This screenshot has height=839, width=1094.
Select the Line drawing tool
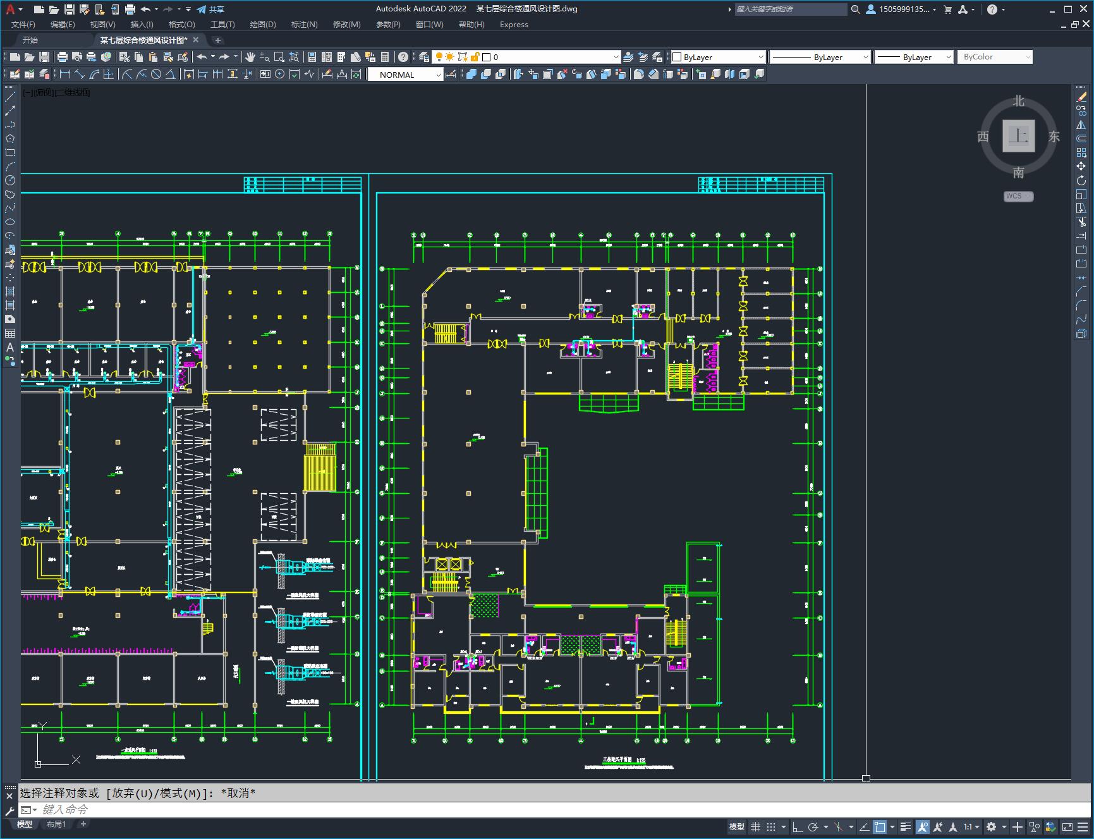pyautogui.click(x=10, y=97)
